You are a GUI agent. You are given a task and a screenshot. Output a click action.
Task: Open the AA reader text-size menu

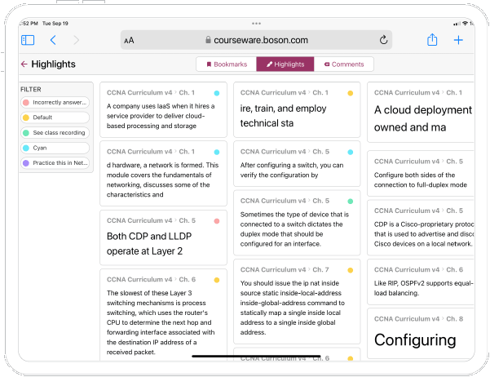click(x=129, y=40)
